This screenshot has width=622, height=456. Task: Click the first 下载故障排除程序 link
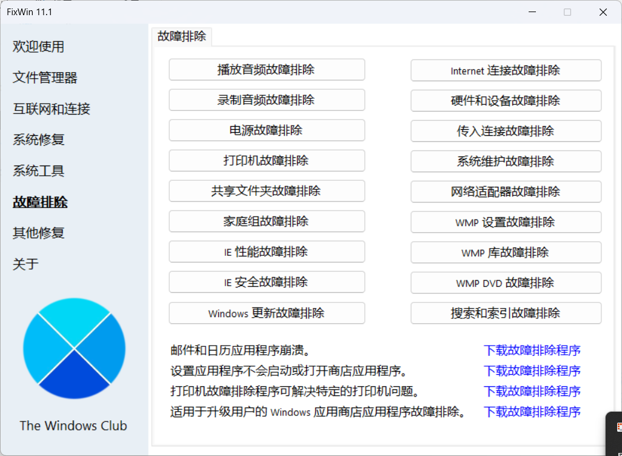tap(532, 350)
